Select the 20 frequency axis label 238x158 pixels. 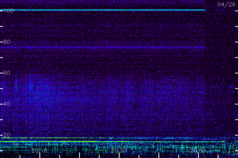7,135
